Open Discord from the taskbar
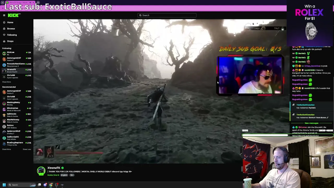334x188 pixels. 45,185
